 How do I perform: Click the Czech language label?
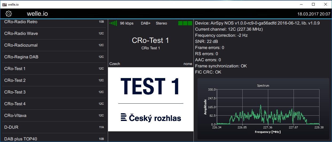coord(115,64)
